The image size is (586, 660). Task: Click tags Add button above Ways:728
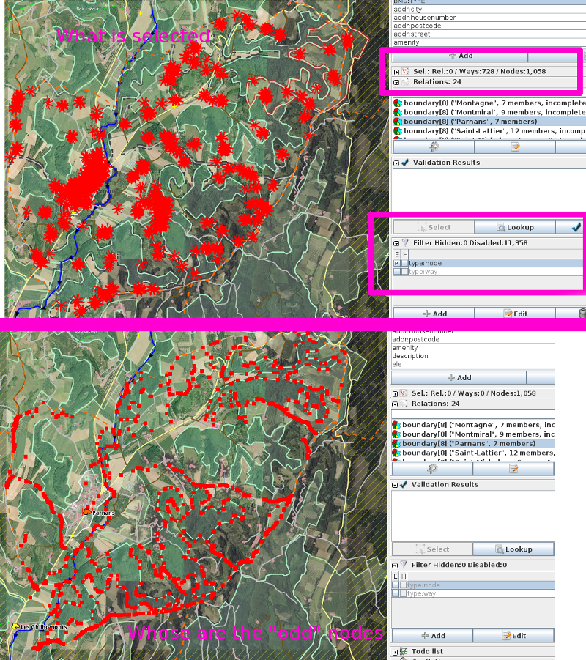[x=460, y=56]
